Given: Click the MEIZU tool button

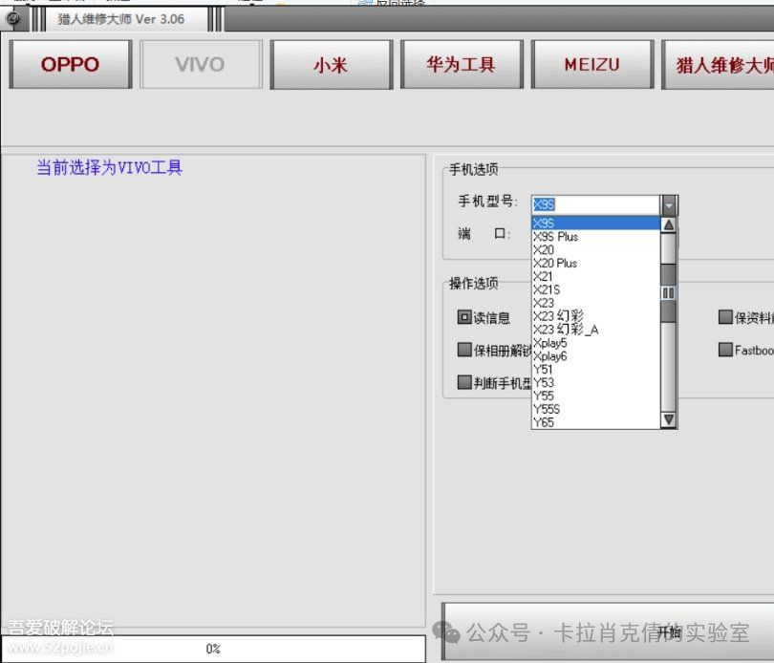Looking at the screenshot, I should pos(592,64).
